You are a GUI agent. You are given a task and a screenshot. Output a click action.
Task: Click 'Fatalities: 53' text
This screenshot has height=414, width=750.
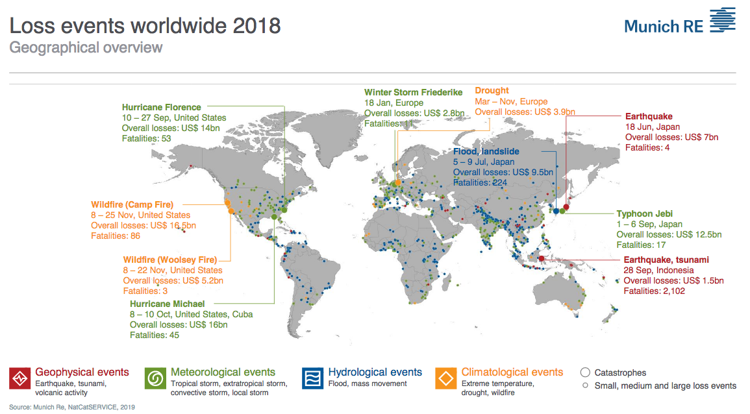tap(146, 139)
